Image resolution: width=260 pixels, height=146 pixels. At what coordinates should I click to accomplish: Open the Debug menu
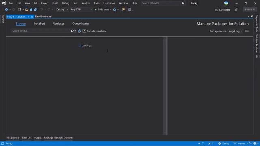tap(66, 3)
